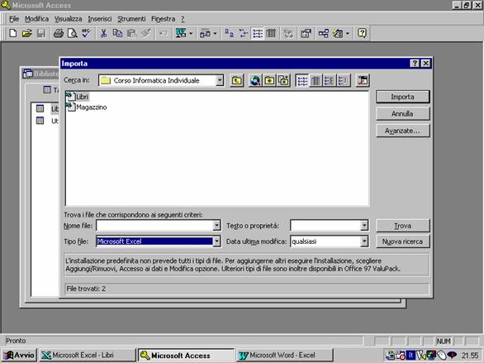Click the Testo o proprietà input field

[325, 226]
